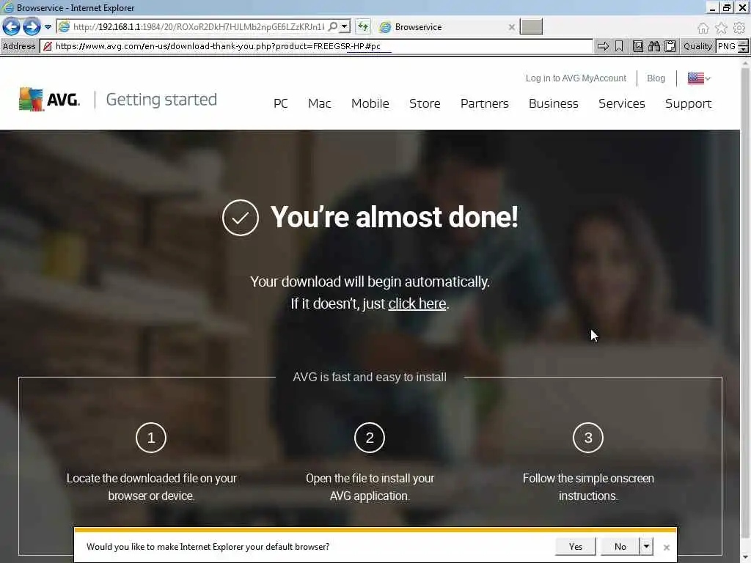Open the Business menu
The width and height of the screenshot is (751, 563).
point(553,103)
